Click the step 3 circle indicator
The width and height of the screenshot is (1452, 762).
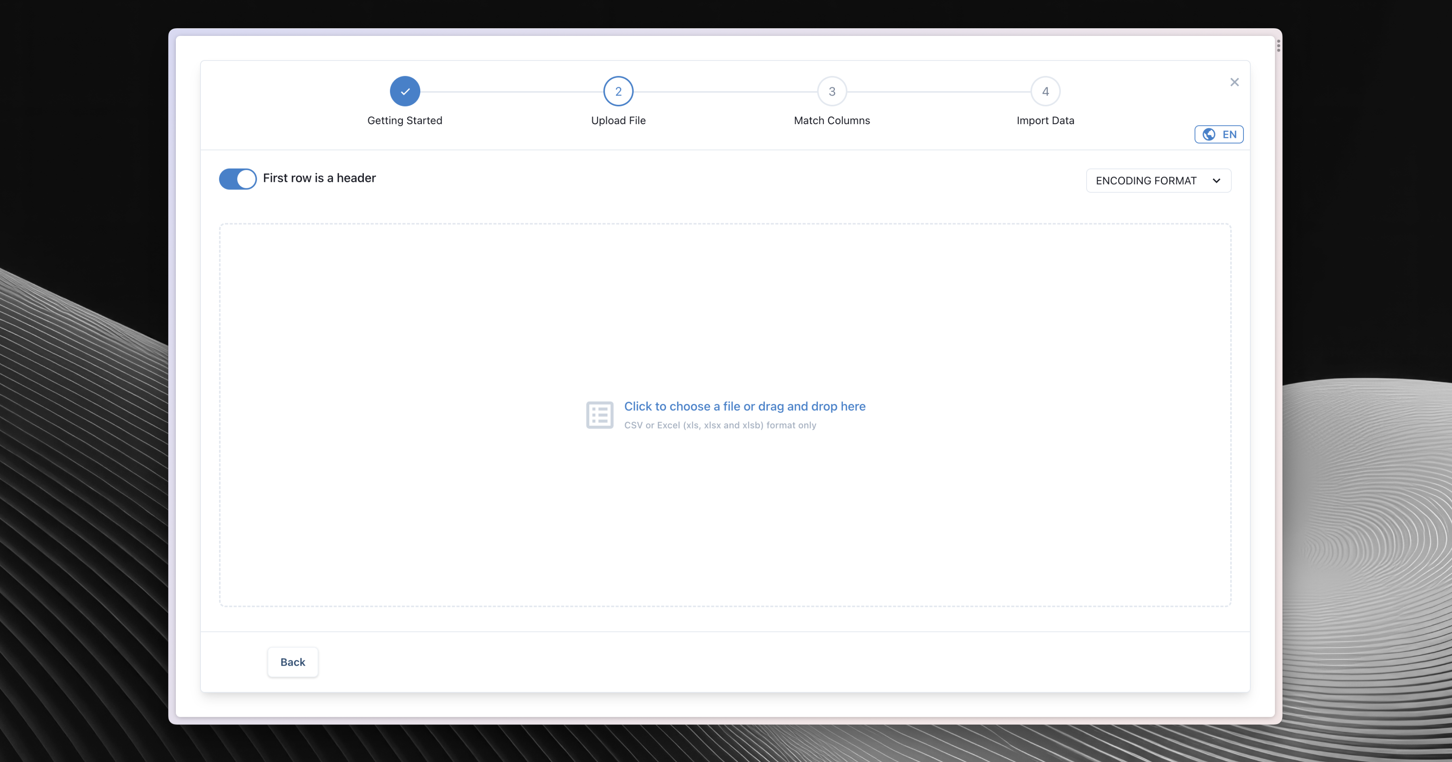[x=831, y=91]
